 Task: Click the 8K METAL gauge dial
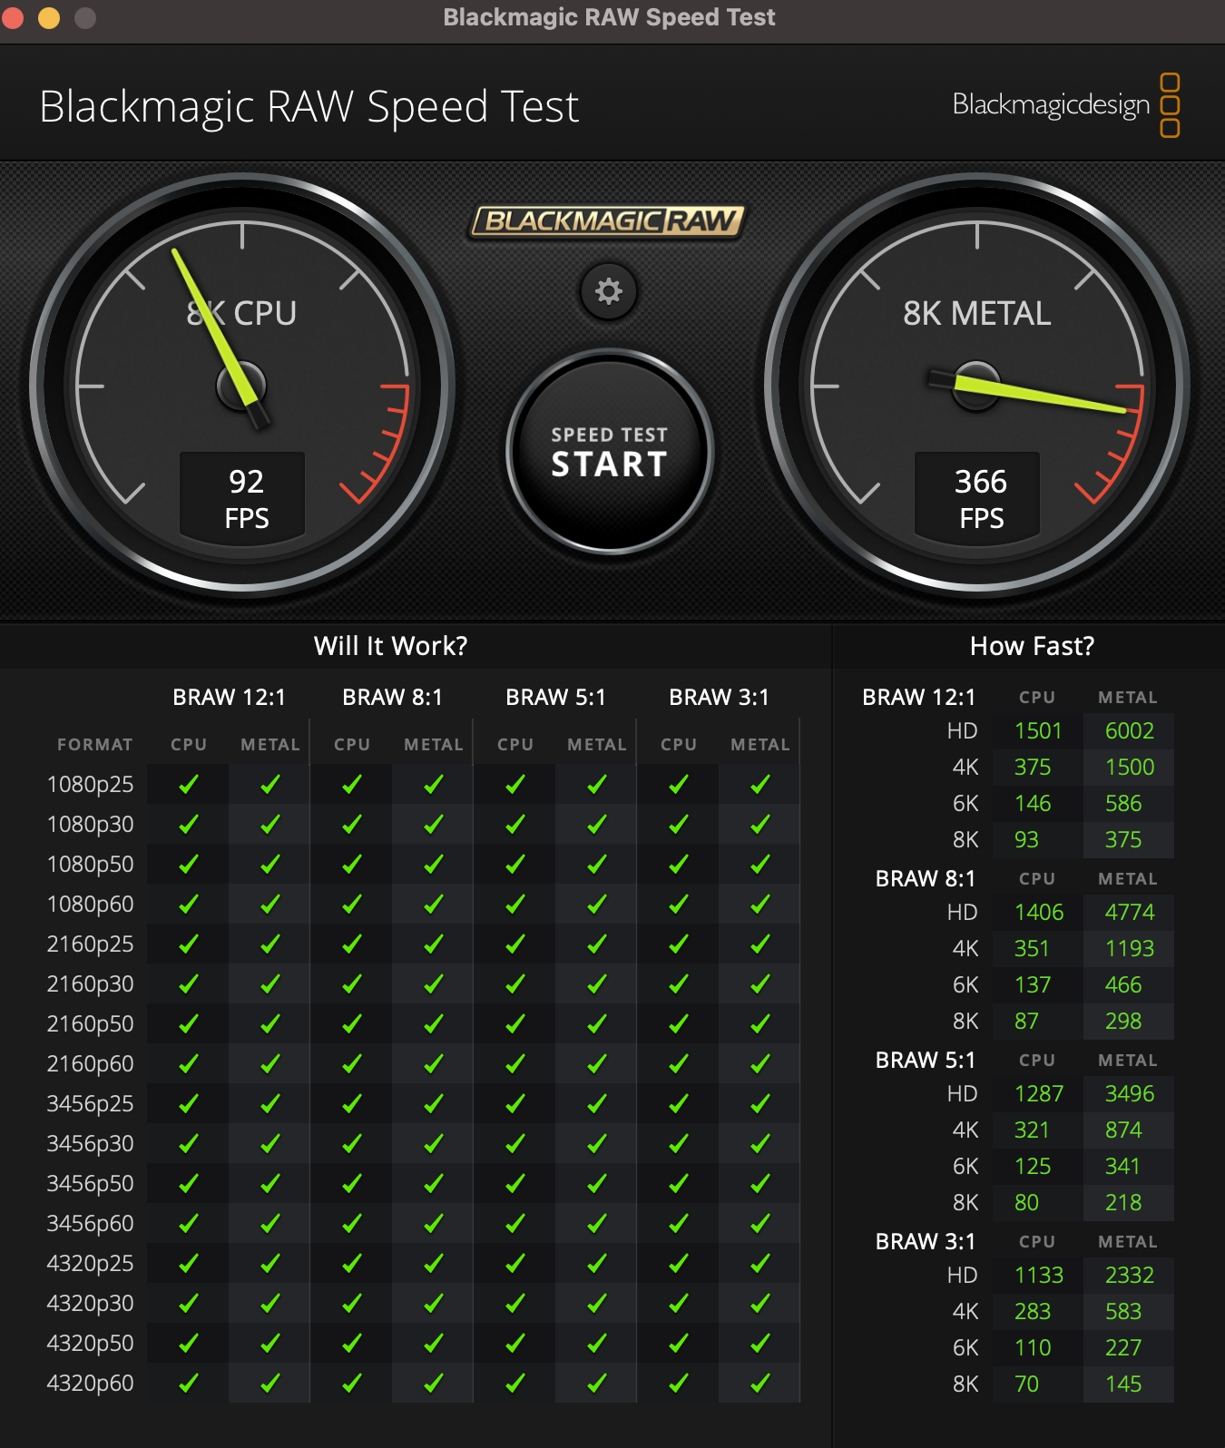[977, 386]
